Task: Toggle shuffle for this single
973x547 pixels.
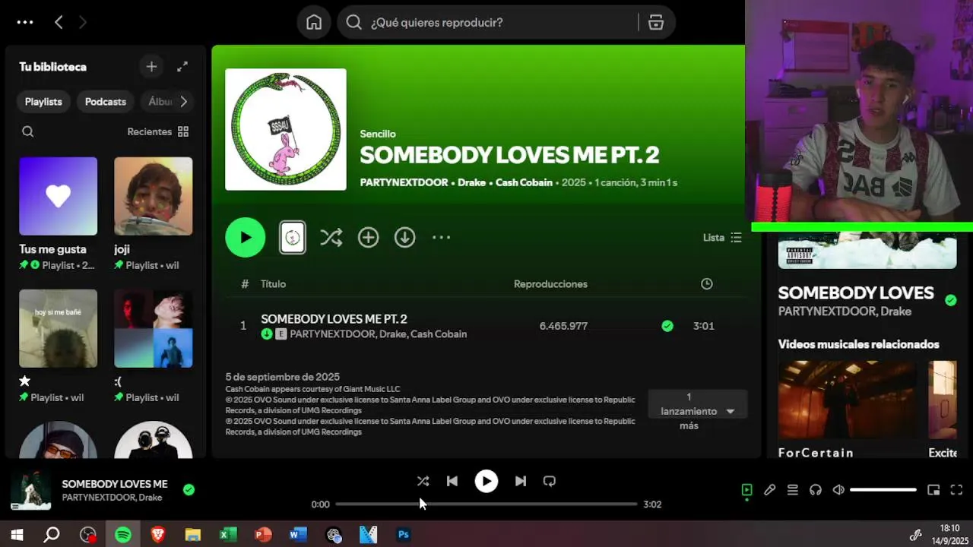Action: click(x=331, y=238)
